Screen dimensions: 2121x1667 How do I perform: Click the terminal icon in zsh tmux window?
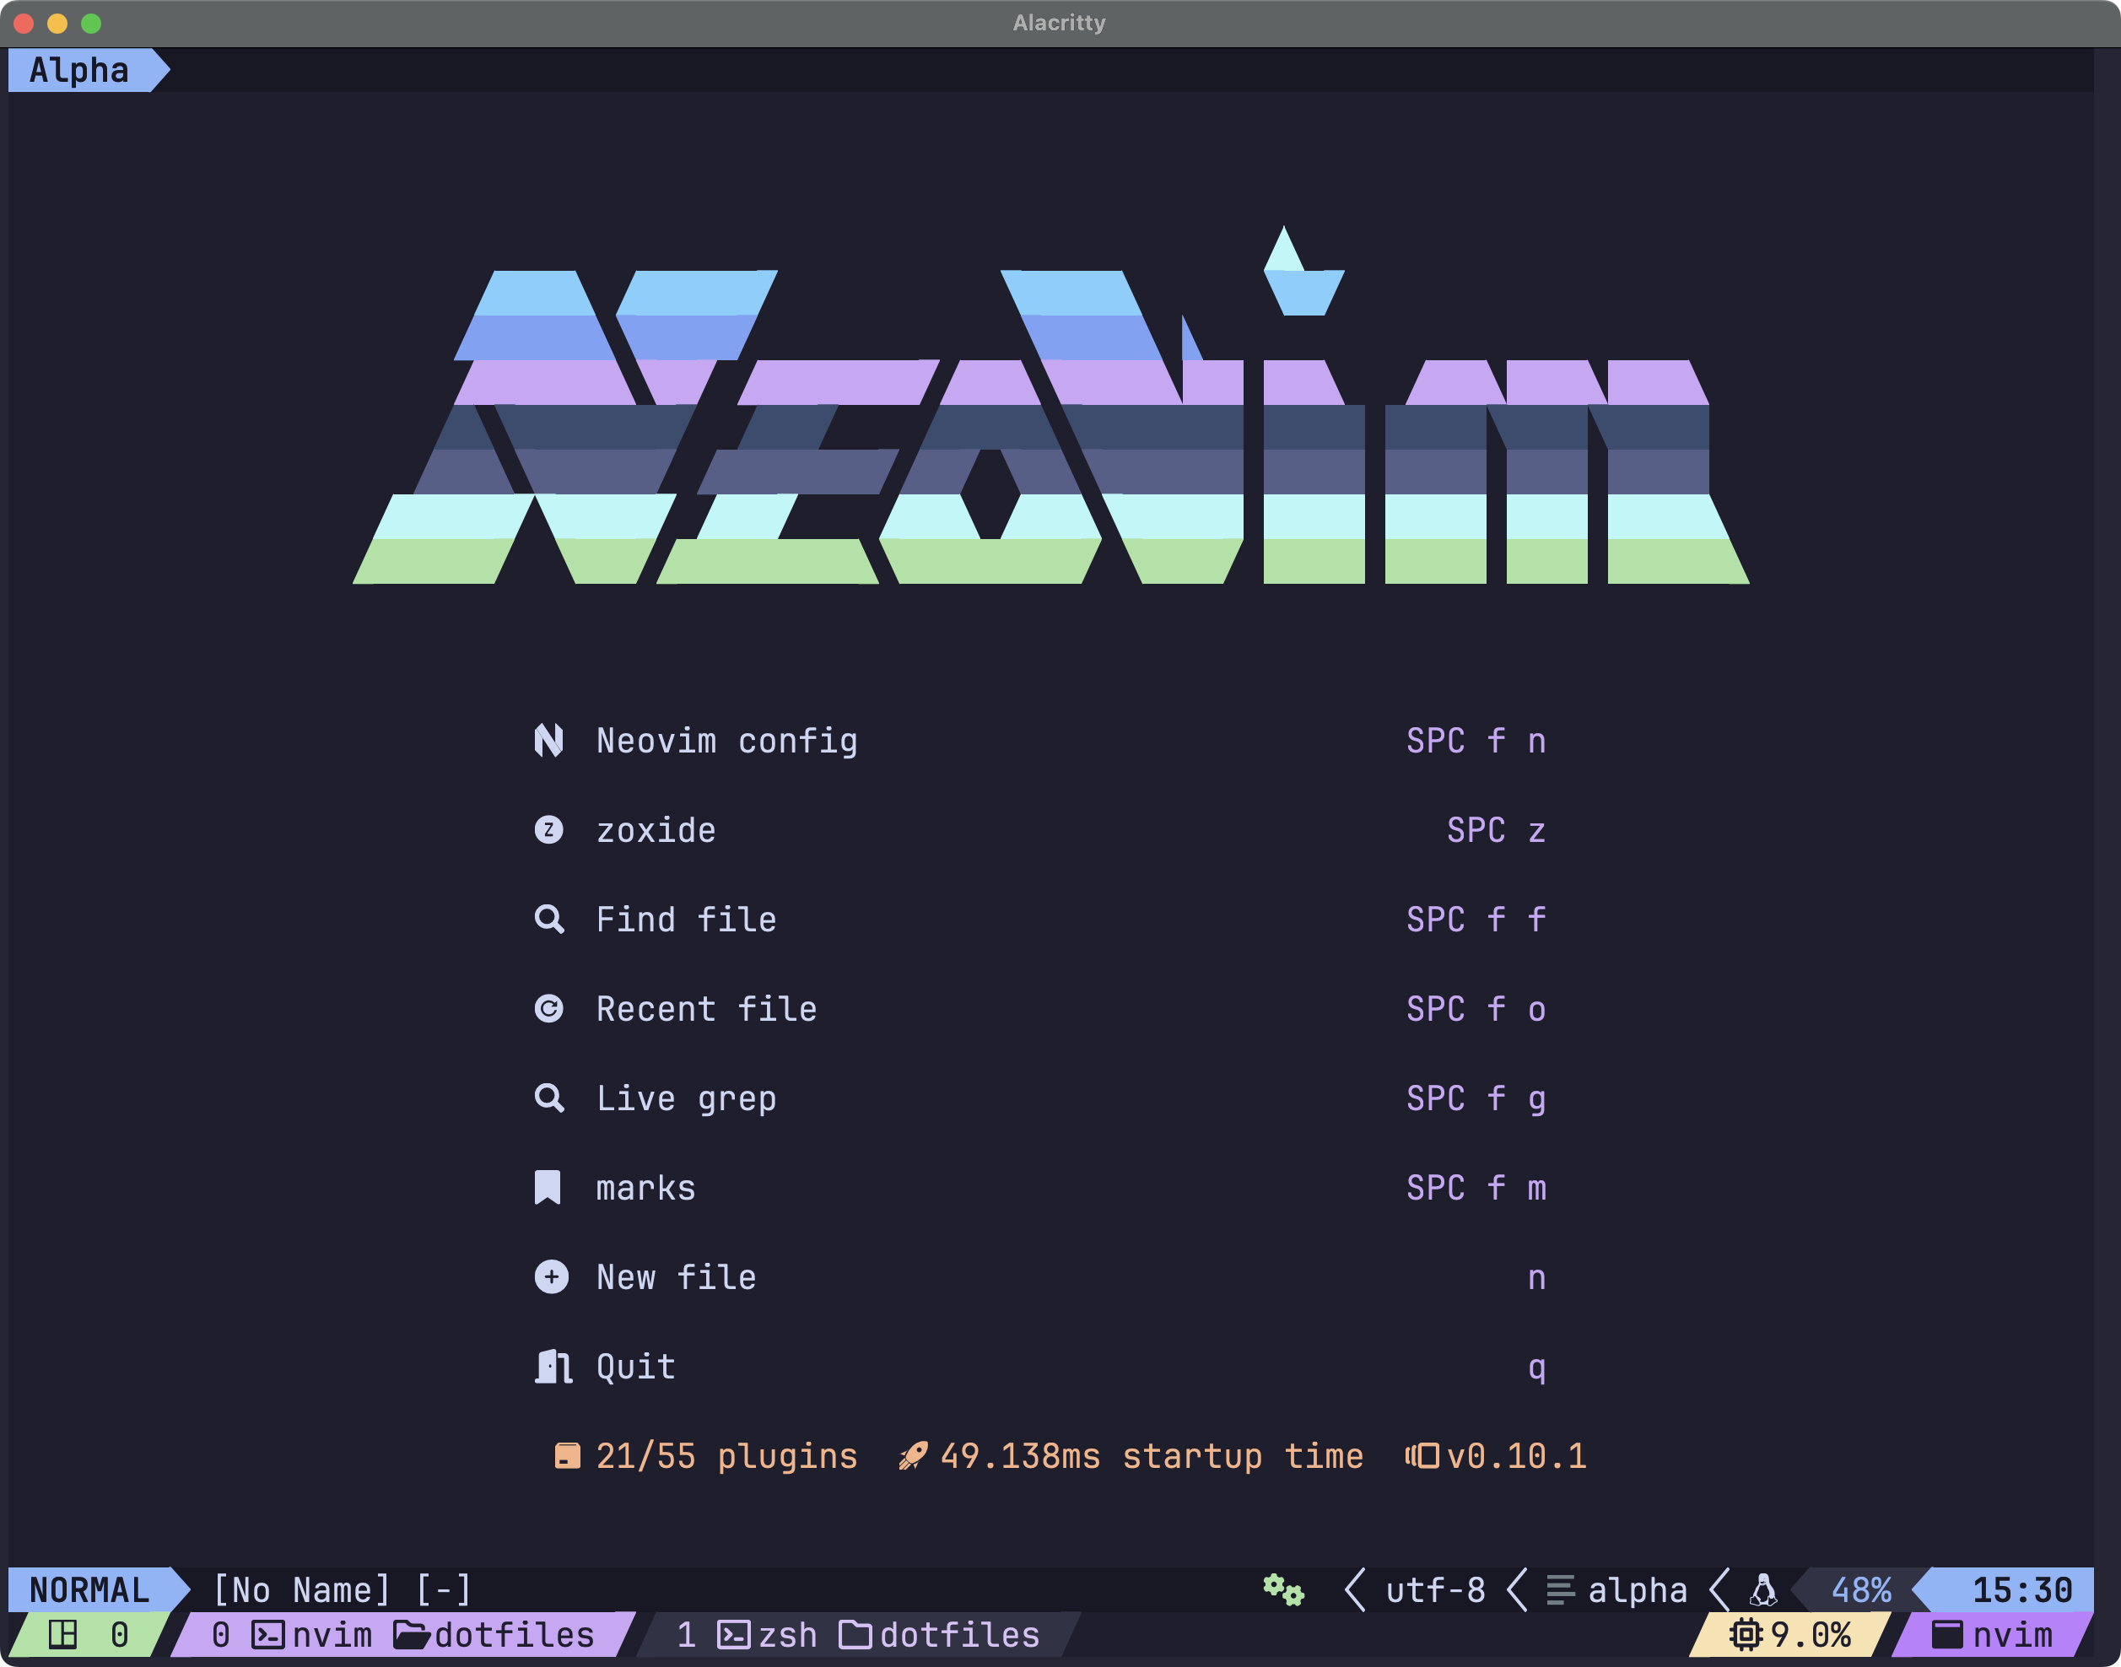(x=734, y=1634)
